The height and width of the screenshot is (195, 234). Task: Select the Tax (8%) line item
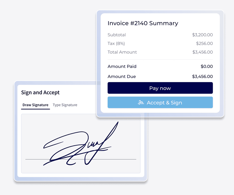(116, 43)
